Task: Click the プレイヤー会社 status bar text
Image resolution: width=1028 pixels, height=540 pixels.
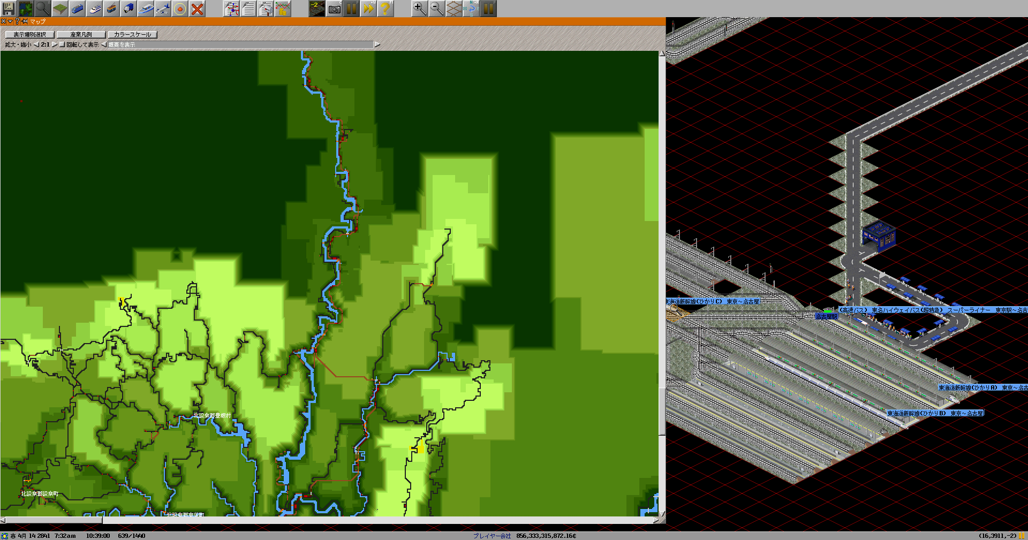Action: (492, 536)
